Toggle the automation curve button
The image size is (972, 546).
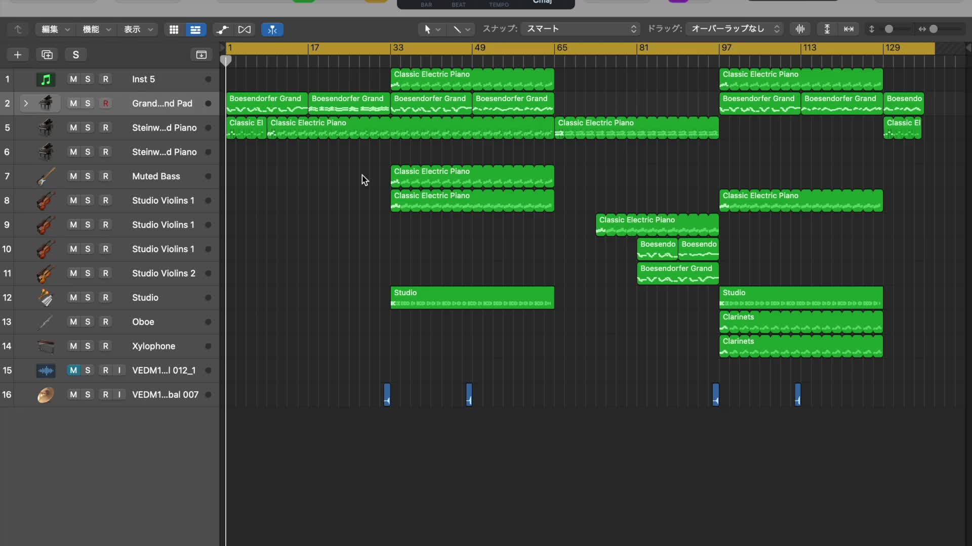(x=222, y=29)
